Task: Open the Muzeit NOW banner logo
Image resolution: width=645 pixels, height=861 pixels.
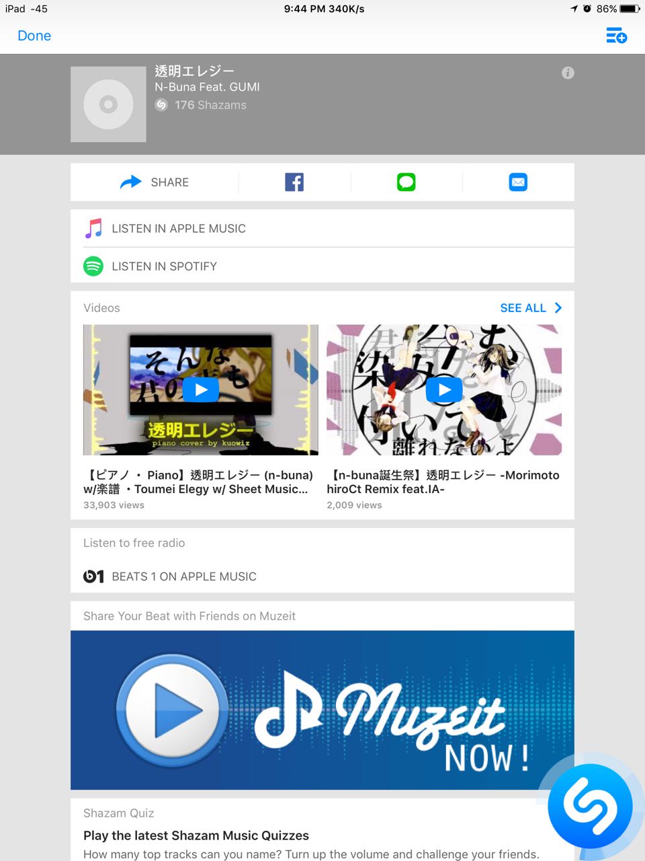Action: click(393, 721)
